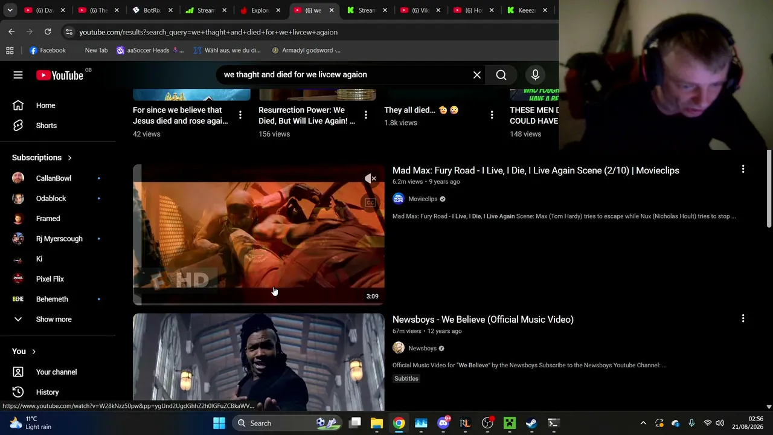Open the Newsboys channel avatar
773x435 pixels.
(x=399, y=348)
